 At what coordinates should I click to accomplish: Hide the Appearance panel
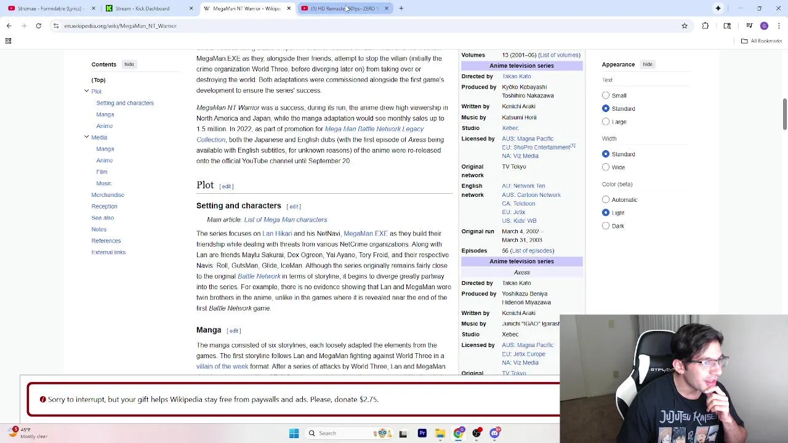648,64
